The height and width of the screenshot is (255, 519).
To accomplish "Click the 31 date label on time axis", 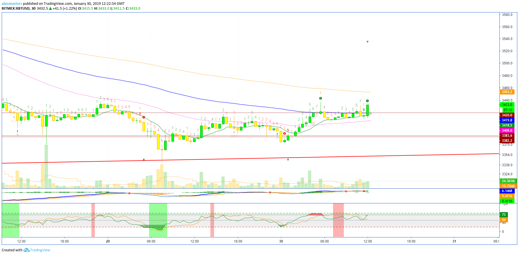I will pos(454,241).
